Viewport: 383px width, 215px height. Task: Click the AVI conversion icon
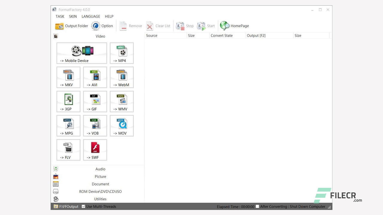tap(95, 77)
